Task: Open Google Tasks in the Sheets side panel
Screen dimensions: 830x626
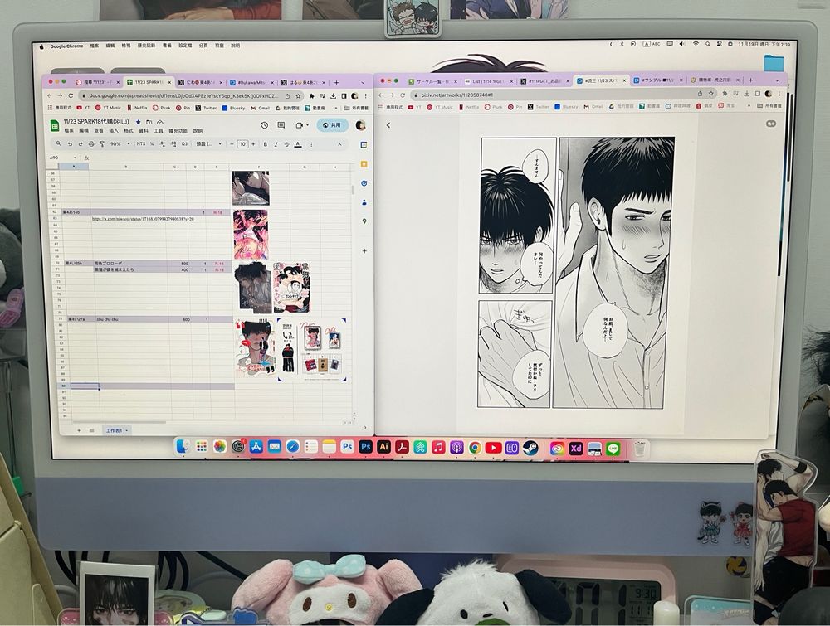Action: [x=364, y=183]
